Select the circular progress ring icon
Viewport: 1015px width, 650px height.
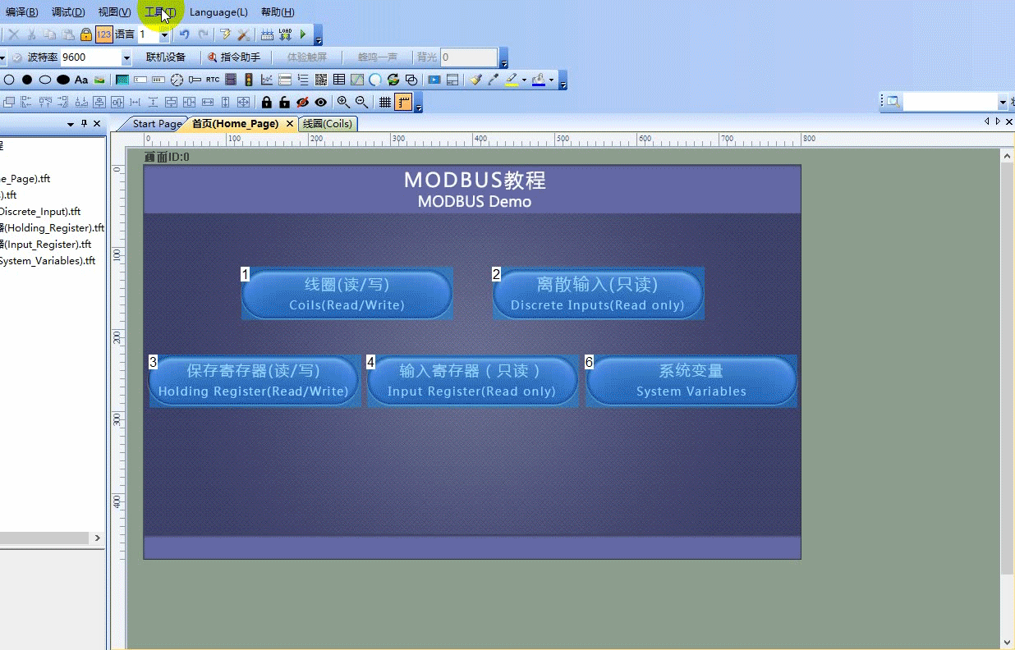tap(375, 80)
